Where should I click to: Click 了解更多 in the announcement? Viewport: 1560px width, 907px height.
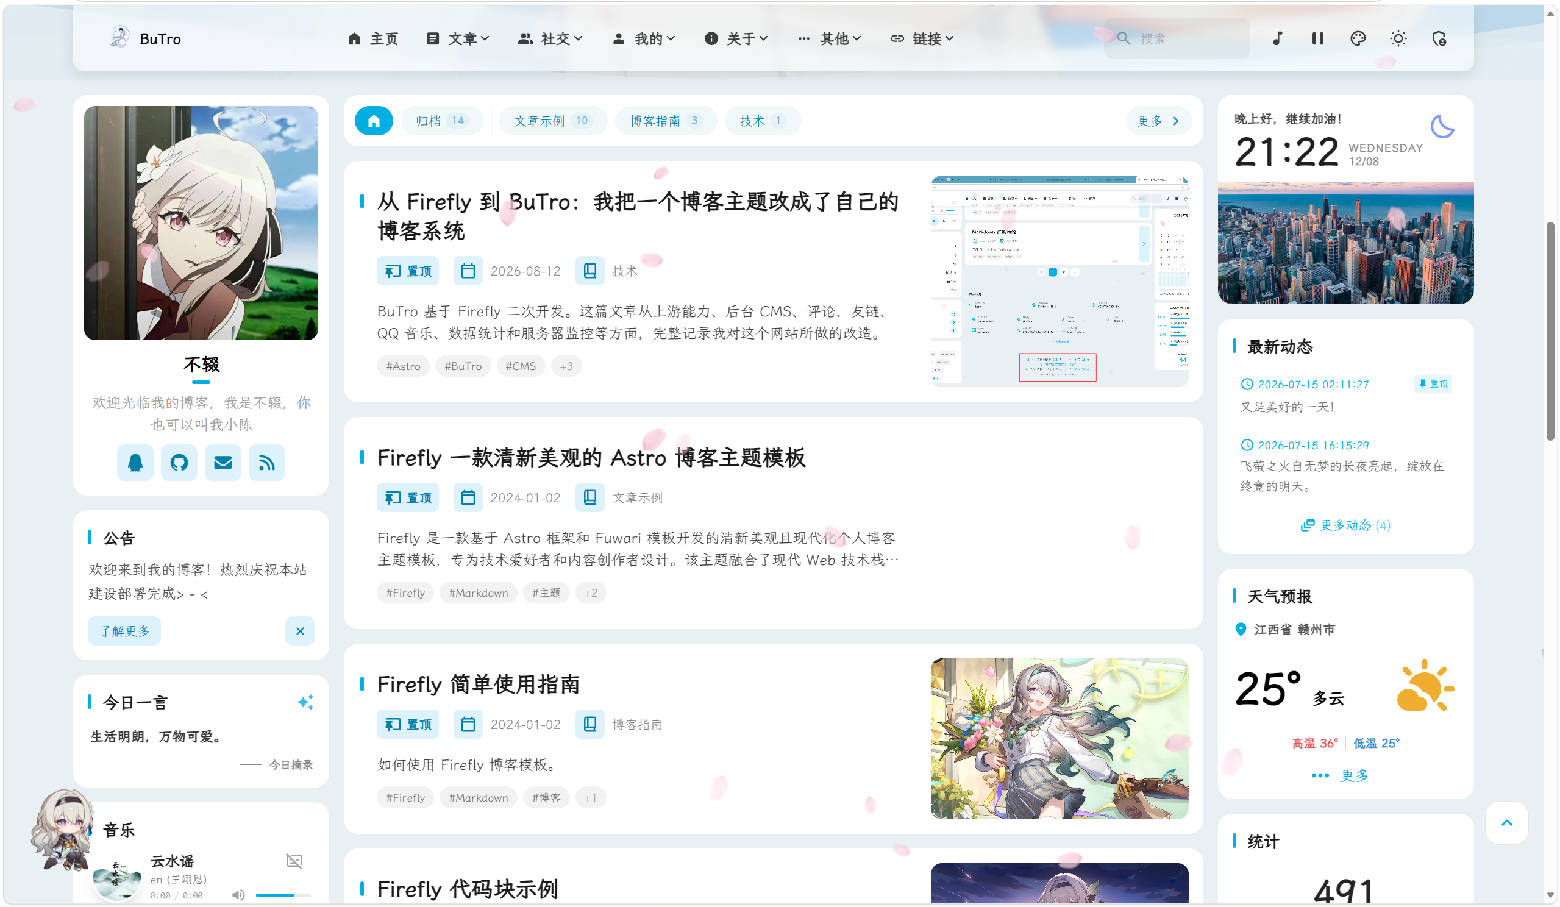(x=124, y=631)
